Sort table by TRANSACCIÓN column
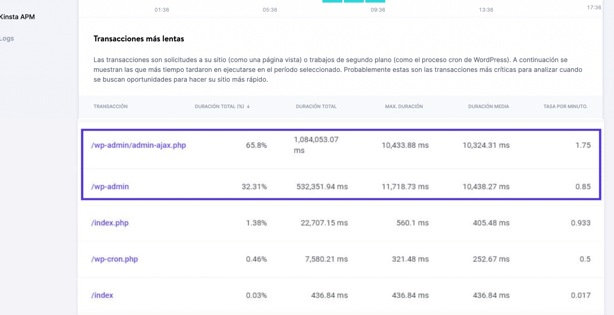This screenshot has width=614, height=315. click(x=111, y=106)
